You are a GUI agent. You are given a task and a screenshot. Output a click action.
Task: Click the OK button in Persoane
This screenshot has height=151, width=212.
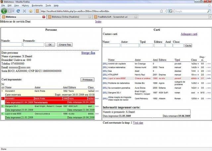(x=50, y=45)
